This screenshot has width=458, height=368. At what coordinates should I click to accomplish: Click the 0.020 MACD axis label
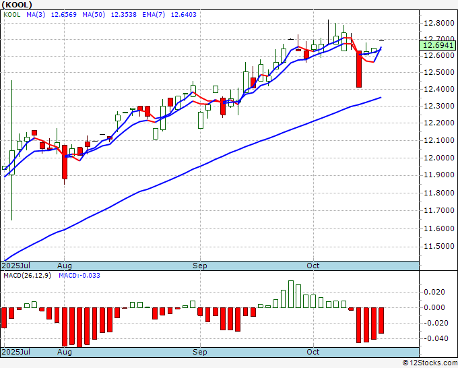coord(434,292)
